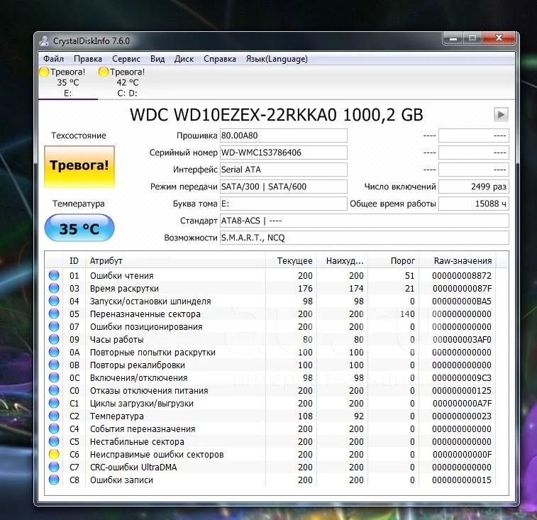The width and height of the screenshot is (537, 520).
Task: Select disk E: tab at 35 °C
Action: tap(68, 82)
